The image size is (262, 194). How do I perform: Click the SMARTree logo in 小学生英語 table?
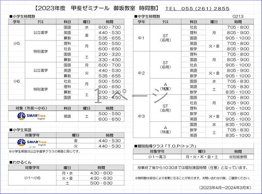tap(32, 142)
